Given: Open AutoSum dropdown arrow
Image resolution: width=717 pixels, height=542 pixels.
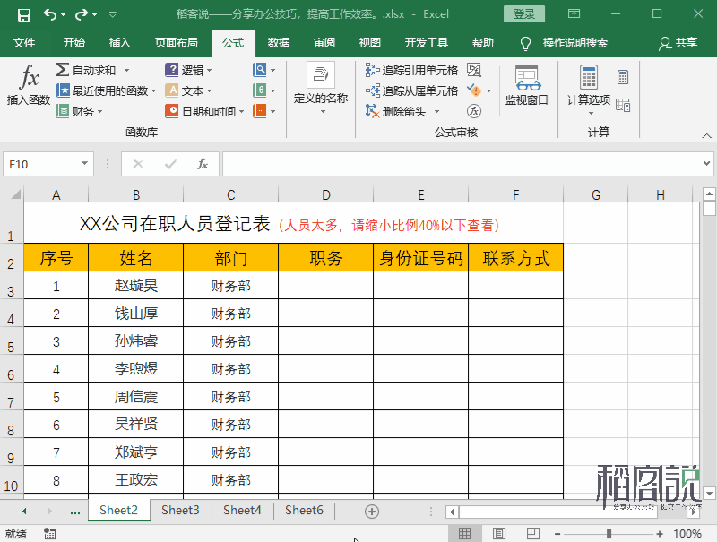Looking at the screenshot, I should tap(126, 71).
